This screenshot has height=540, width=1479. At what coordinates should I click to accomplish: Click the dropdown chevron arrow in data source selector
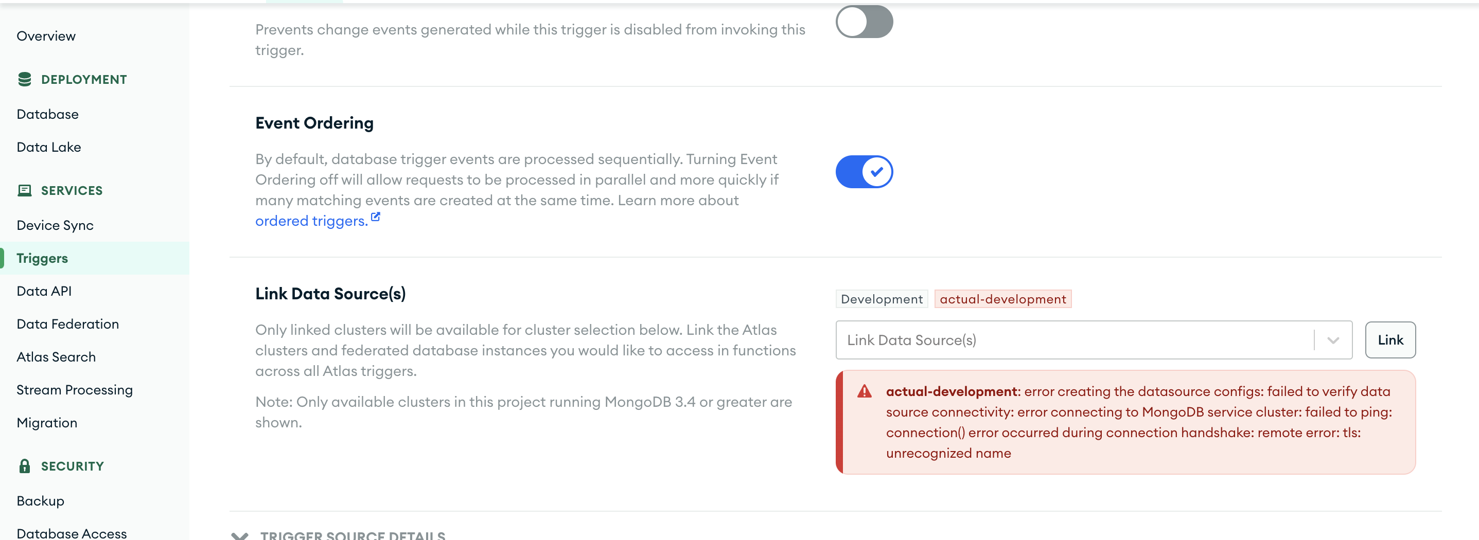click(1333, 340)
